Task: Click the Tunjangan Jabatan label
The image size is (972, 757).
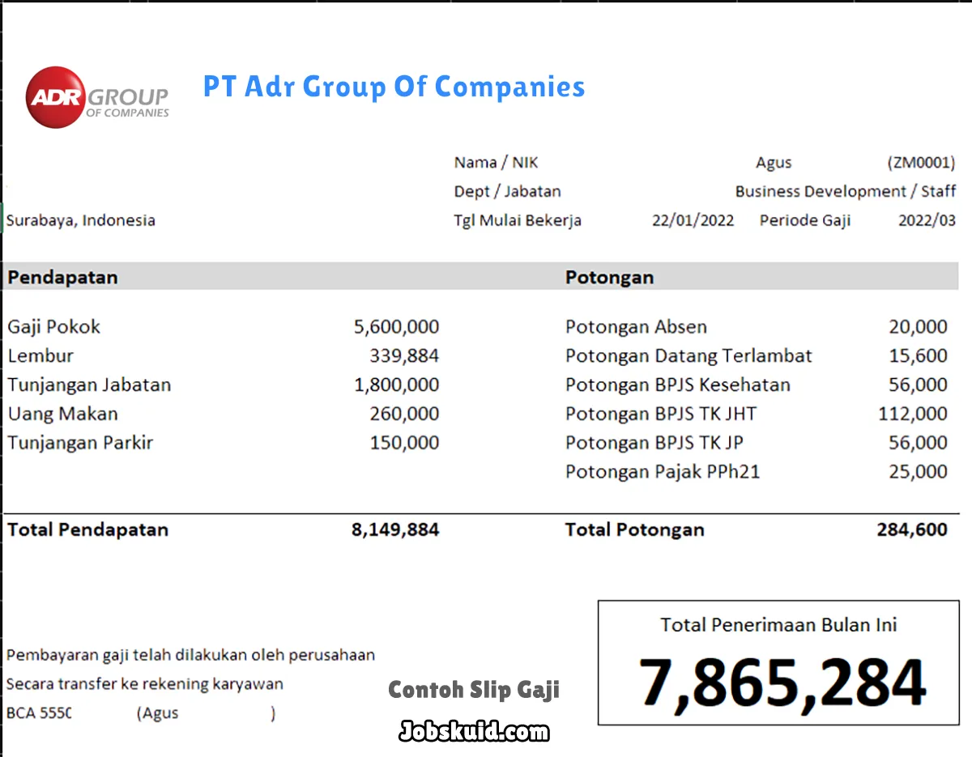Action: 89,385
